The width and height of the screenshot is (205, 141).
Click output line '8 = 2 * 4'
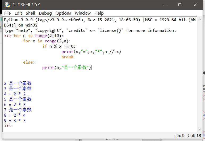pos(15,115)
